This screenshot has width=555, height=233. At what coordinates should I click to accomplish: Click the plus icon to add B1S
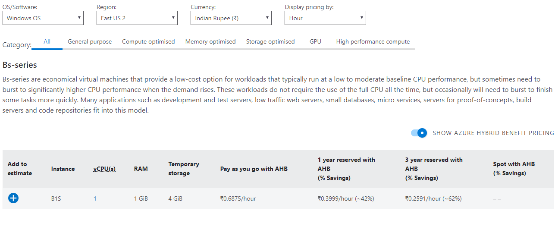pyautogui.click(x=13, y=198)
